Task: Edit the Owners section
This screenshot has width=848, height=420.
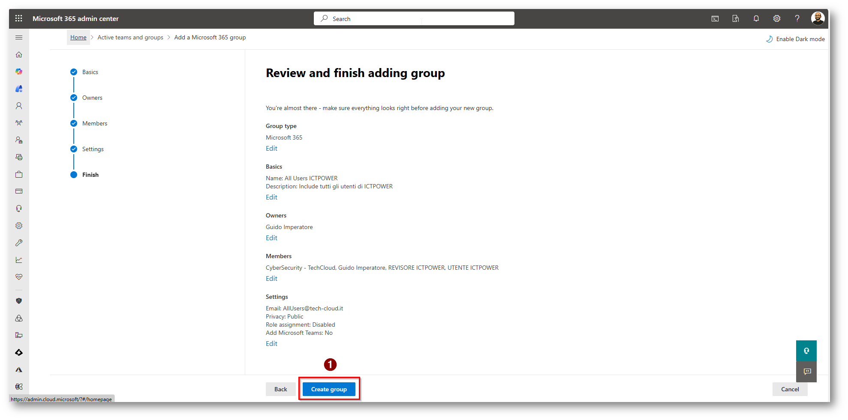Action: (271, 238)
